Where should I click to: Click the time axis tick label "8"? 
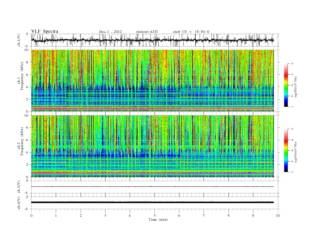point(228,216)
